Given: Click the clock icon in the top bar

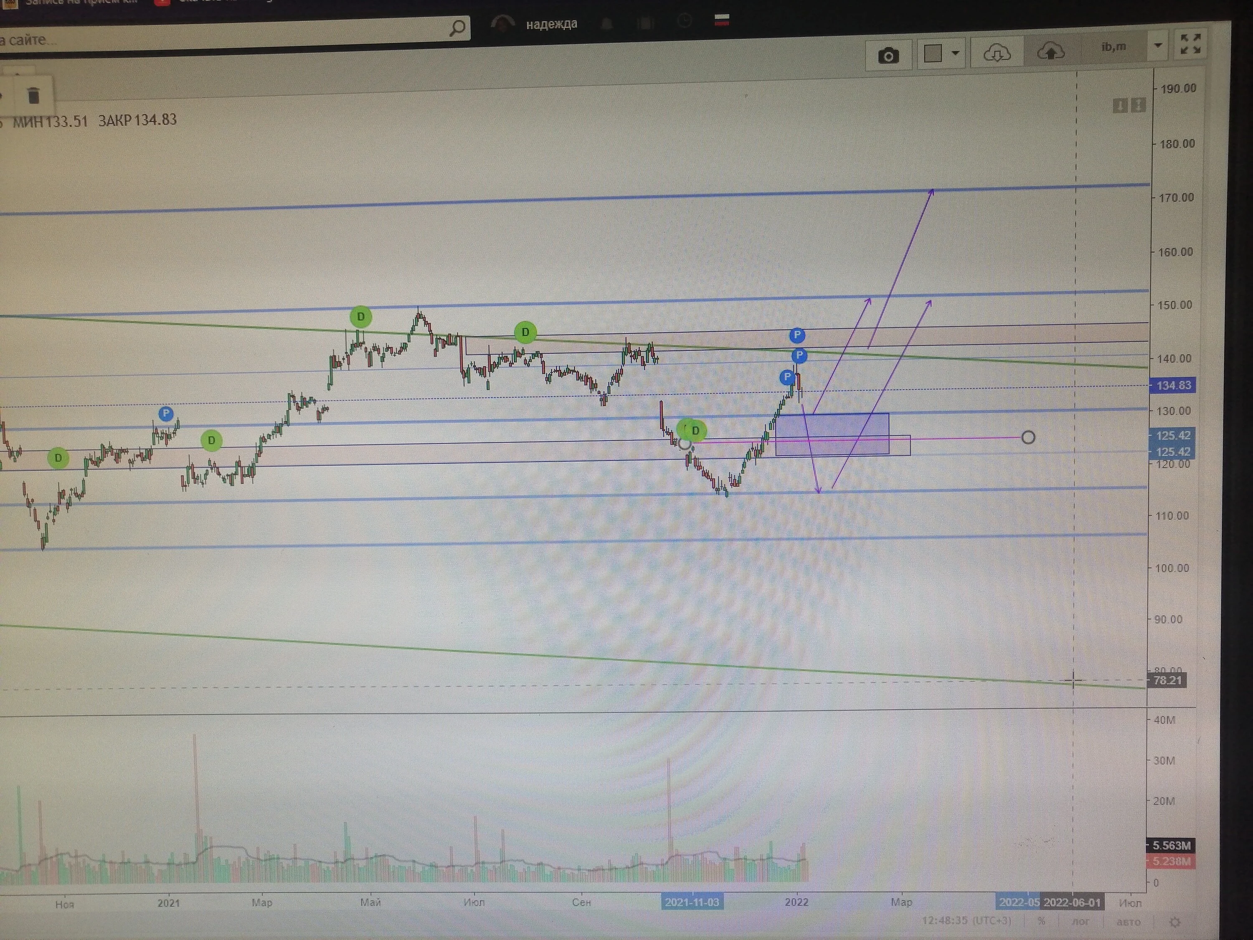Looking at the screenshot, I should tap(685, 22).
